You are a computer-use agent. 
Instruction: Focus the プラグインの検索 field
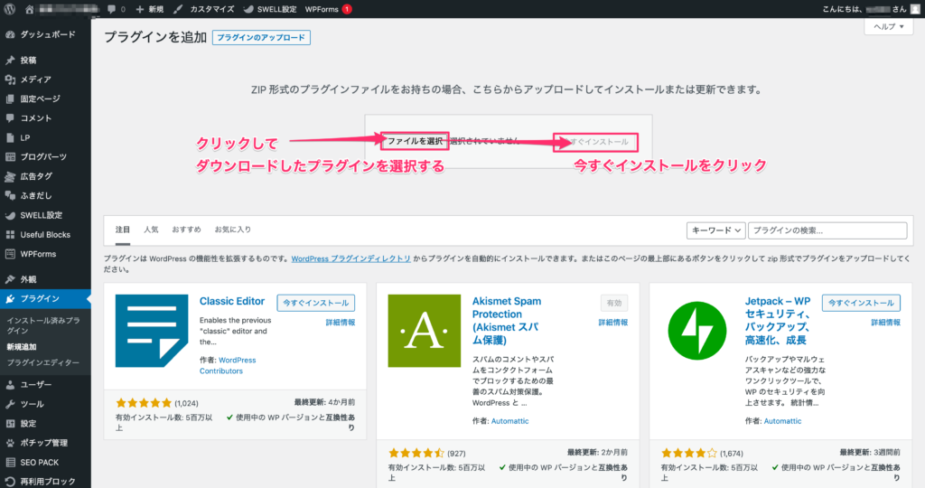point(827,230)
